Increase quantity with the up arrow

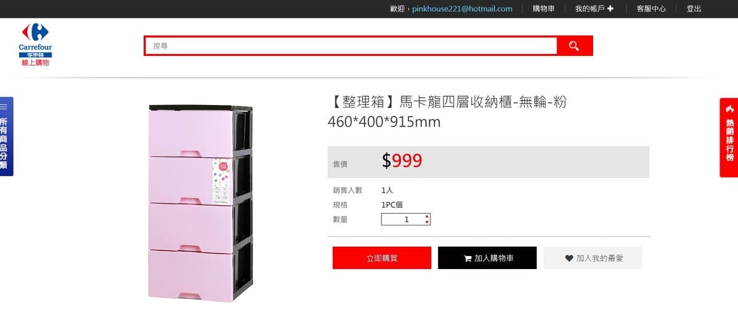click(427, 216)
